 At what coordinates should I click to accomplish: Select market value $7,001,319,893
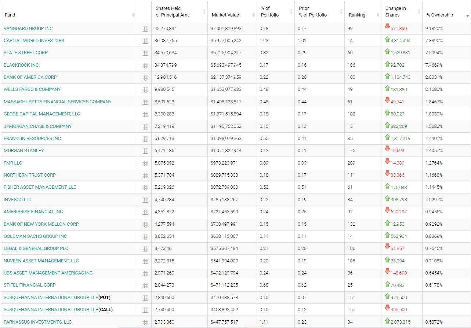tap(226, 28)
